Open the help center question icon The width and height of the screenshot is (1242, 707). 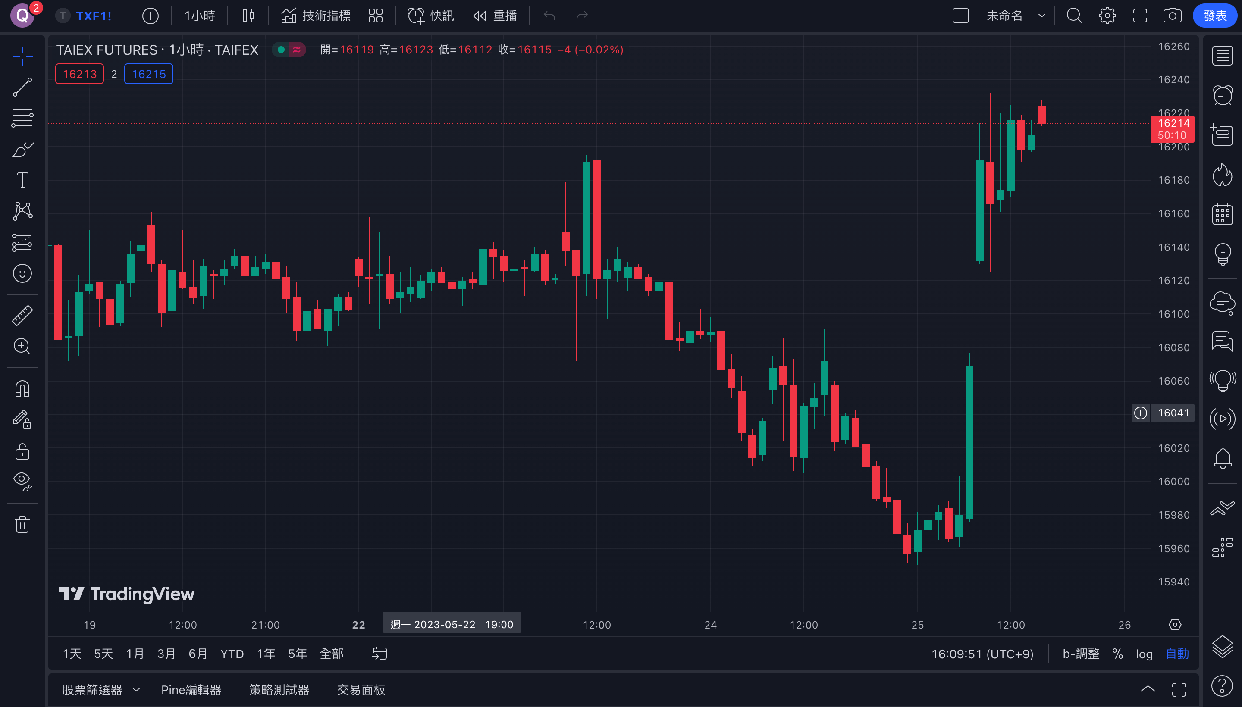[1222, 686]
